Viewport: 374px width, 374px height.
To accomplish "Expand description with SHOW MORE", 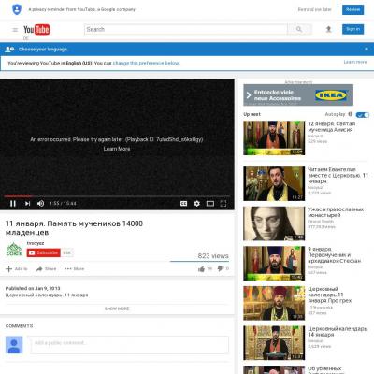I will [x=117, y=309].
